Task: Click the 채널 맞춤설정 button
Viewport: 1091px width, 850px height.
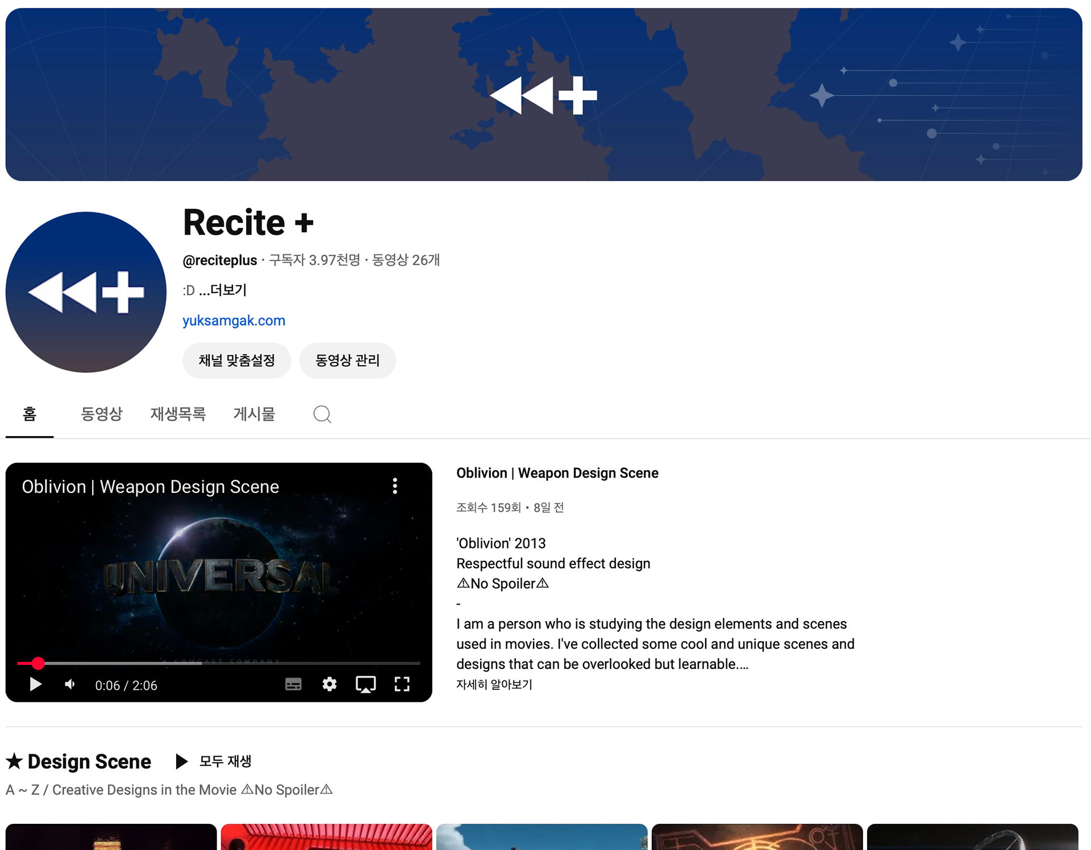Action: 236,361
